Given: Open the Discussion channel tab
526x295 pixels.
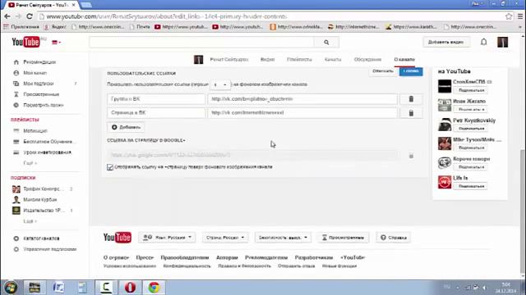Looking at the screenshot, I should 367,60.
